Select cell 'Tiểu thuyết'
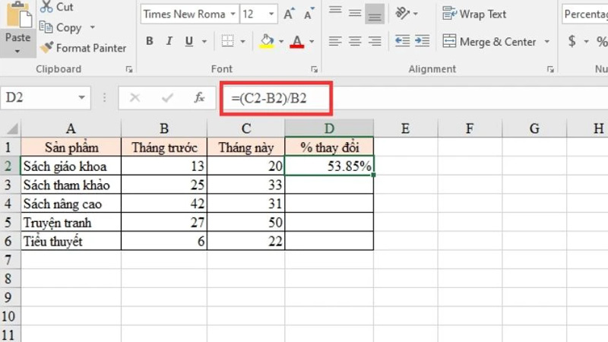Viewport: 608px width, 342px height. pyautogui.click(x=71, y=241)
